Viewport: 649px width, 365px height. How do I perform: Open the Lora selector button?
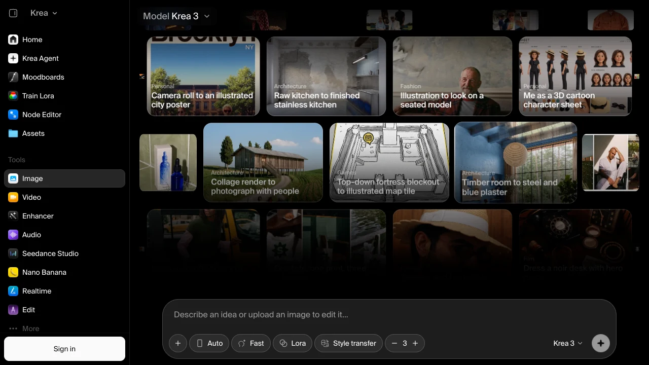[x=293, y=343]
